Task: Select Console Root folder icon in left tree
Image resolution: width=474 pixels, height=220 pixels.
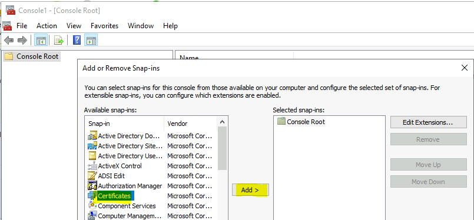Action: tap(9, 56)
